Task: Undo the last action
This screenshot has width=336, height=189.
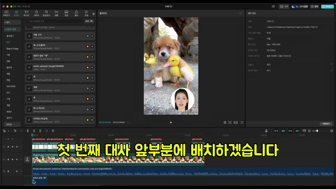Action: click(x=15, y=131)
